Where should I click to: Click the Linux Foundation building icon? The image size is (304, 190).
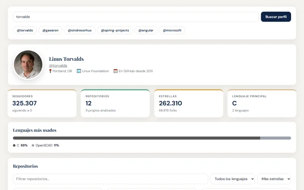[79, 71]
